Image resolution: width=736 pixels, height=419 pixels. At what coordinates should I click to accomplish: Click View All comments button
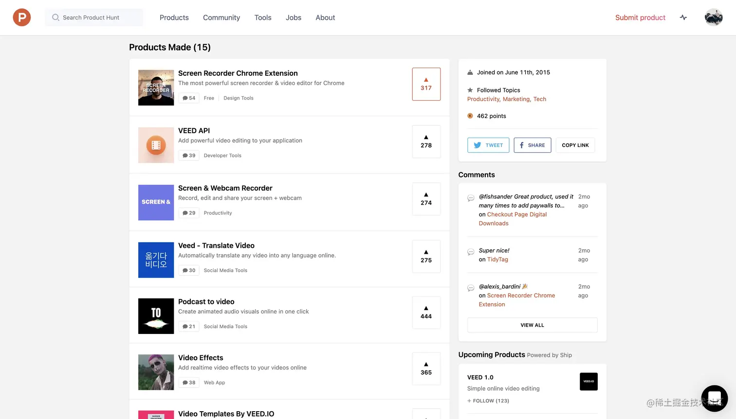(533, 325)
